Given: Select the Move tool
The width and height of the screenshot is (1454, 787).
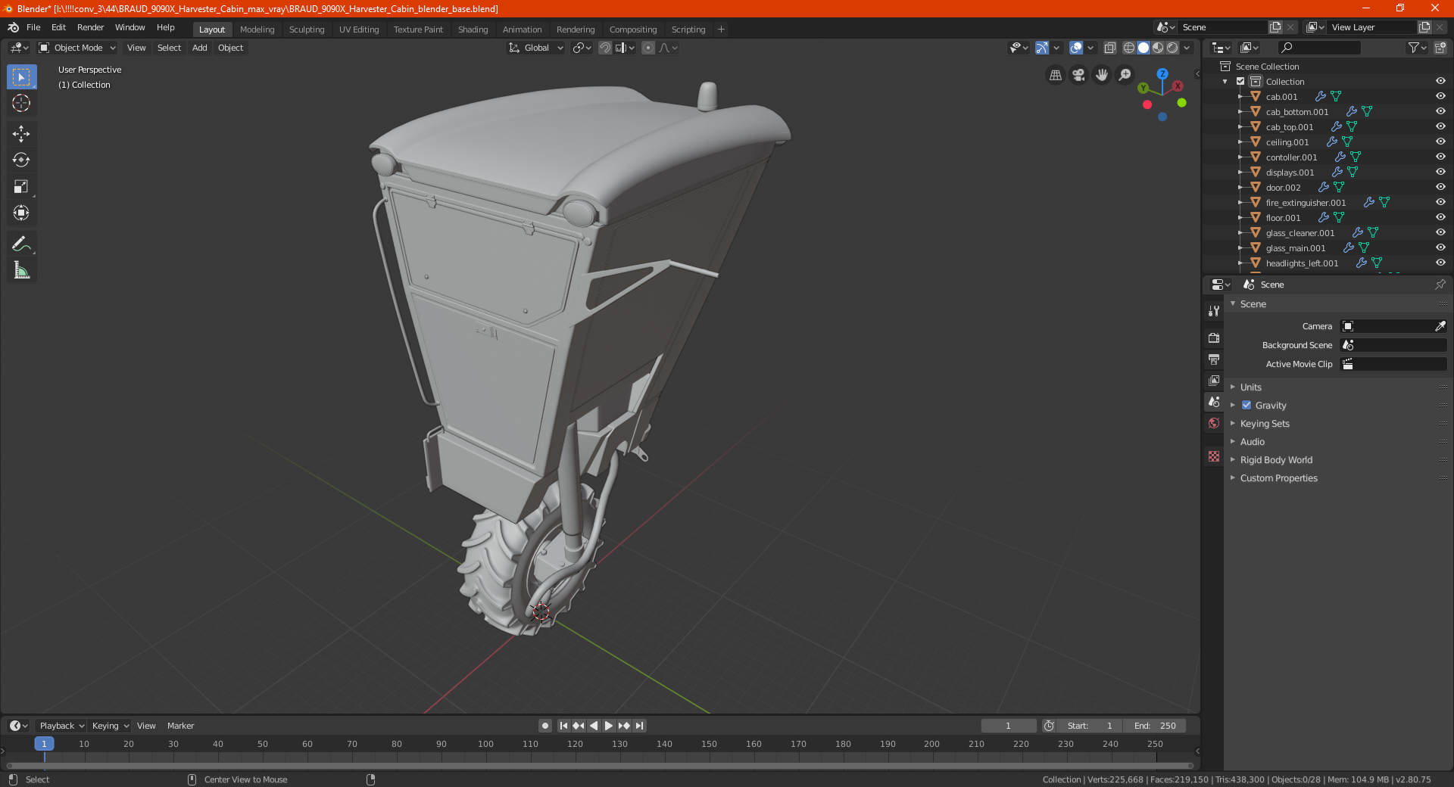Looking at the screenshot, I should [x=21, y=134].
